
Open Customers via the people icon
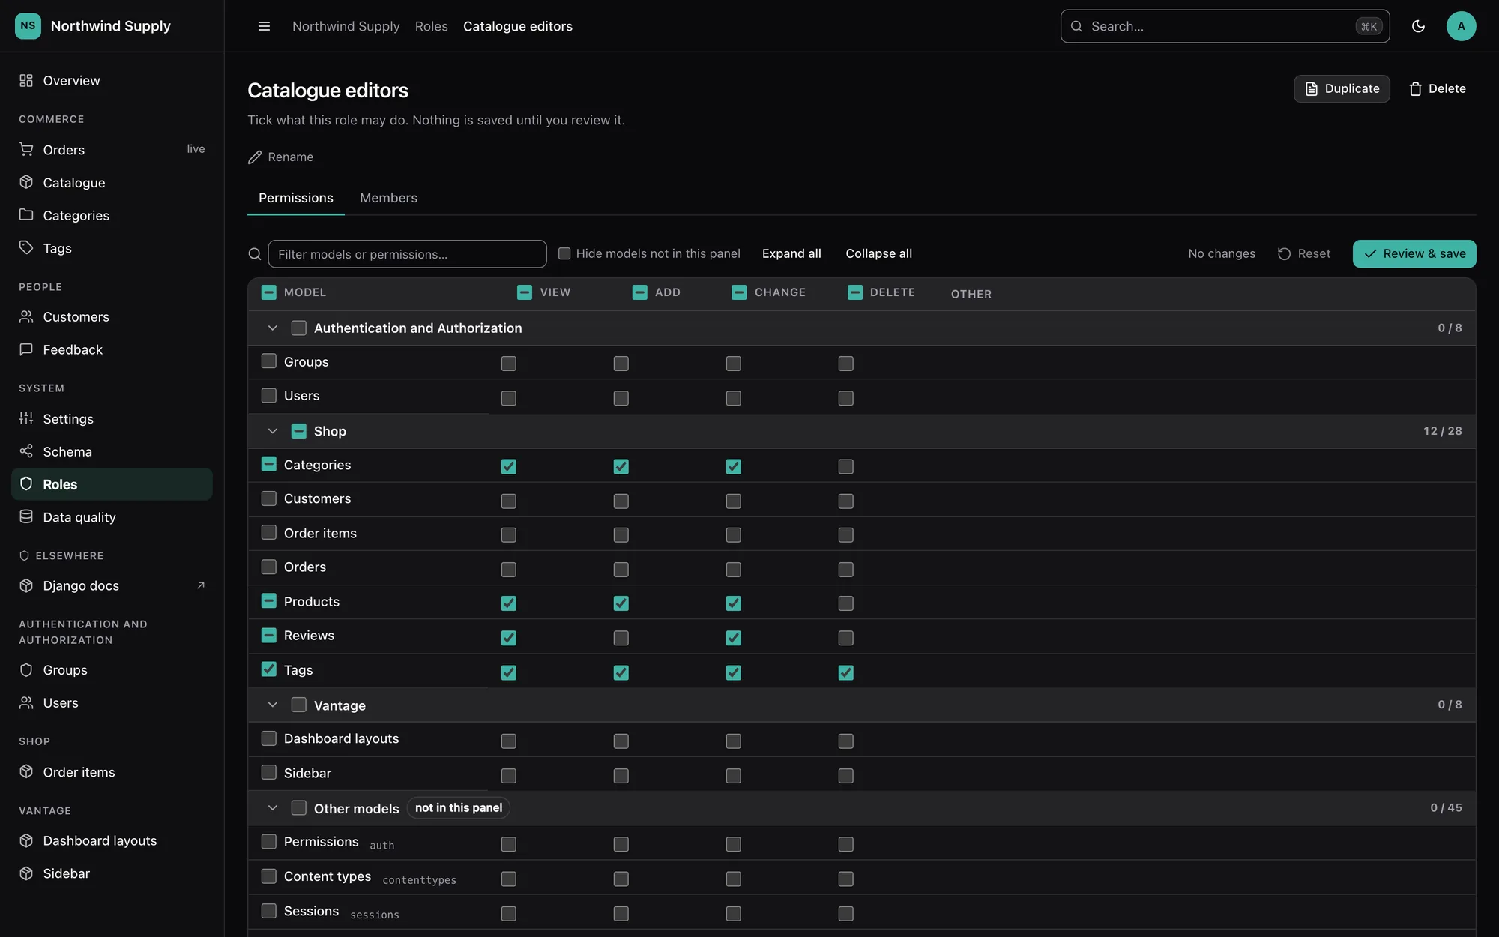click(x=26, y=316)
